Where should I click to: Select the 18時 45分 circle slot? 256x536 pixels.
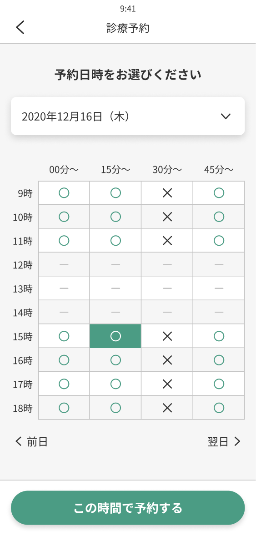coord(219,408)
